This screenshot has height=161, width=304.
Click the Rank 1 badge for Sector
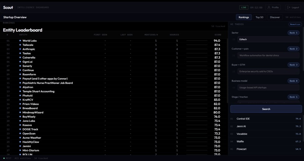click(293, 33)
